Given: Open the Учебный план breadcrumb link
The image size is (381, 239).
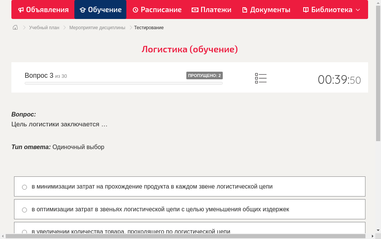Looking at the screenshot, I should (43, 27).
